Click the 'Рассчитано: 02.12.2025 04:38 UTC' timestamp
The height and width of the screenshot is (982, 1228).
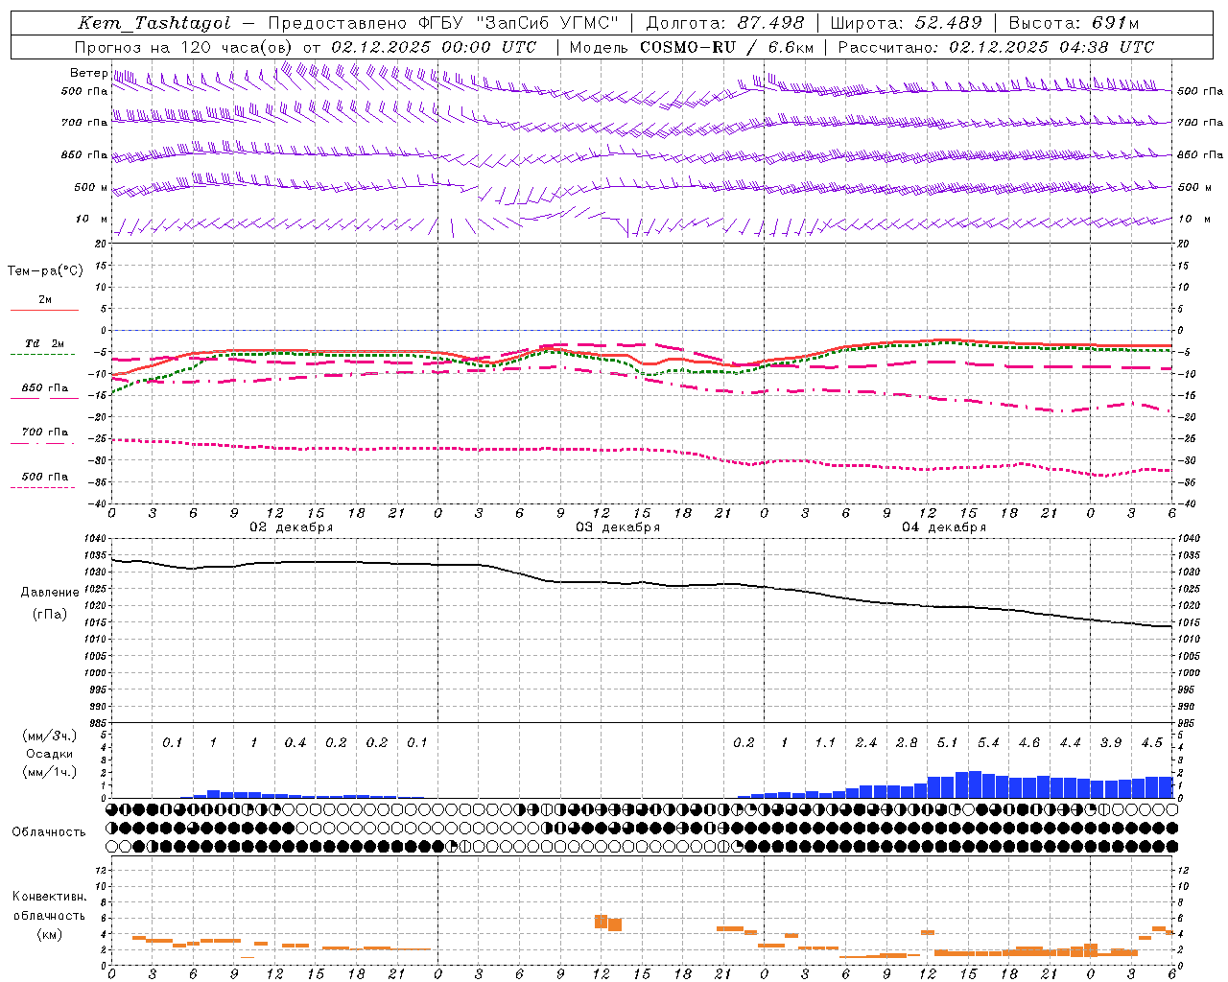(996, 47)
